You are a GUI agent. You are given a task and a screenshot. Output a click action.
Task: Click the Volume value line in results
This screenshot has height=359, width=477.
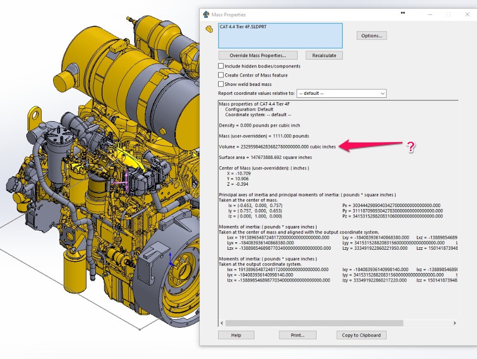(x=277, y=146)
